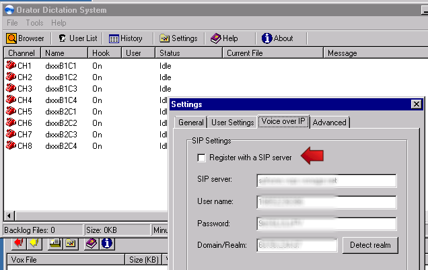
Task: Open the Settings toolbar button
Action: point(178,38)
